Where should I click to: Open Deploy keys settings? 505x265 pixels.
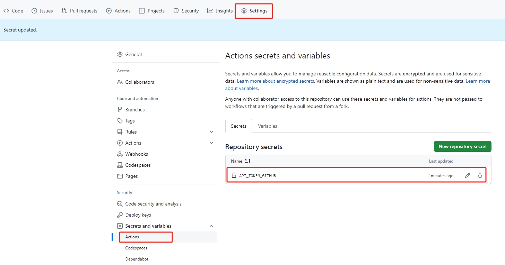(138, 215)
